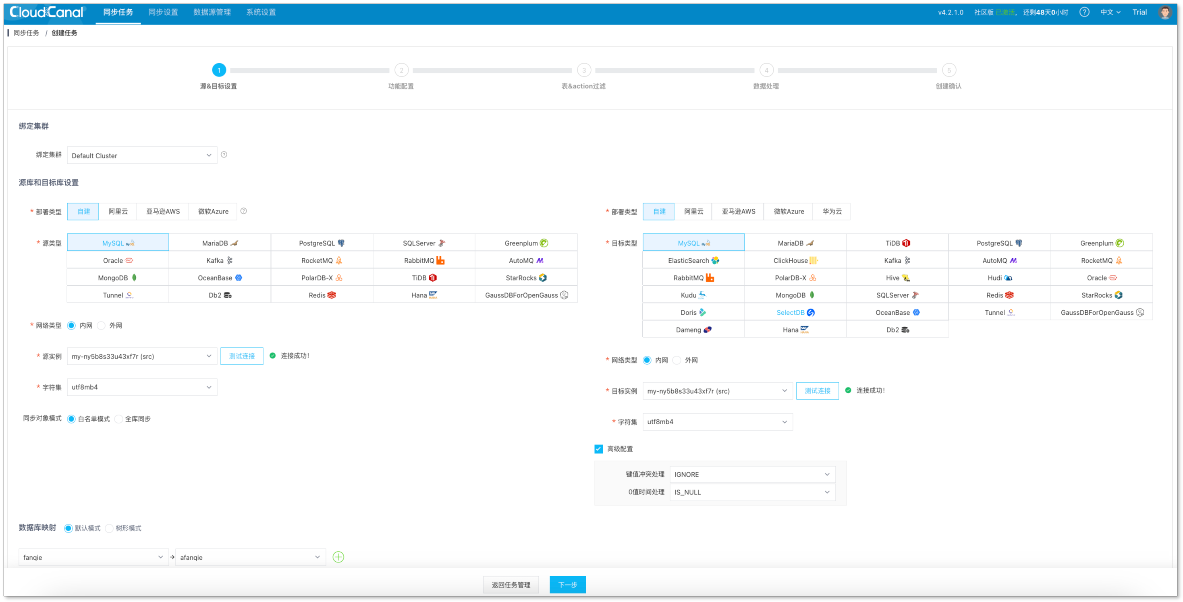Click help icon next to source deployment types
The image size is (1183, 602).
(244, 211)
